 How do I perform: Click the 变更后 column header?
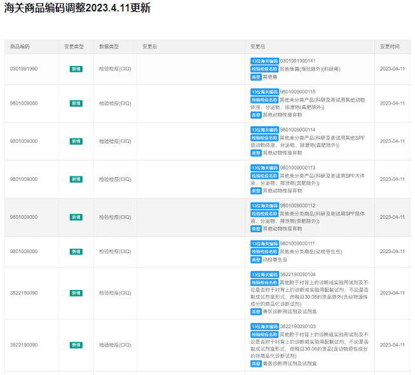click(x=257, y=47)
